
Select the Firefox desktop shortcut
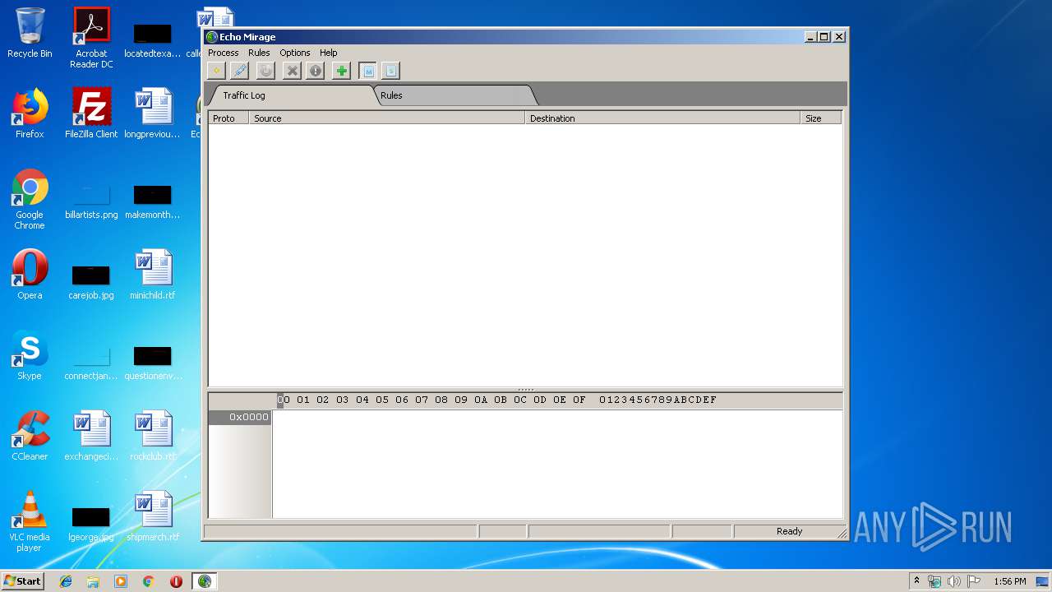point(30,113)
